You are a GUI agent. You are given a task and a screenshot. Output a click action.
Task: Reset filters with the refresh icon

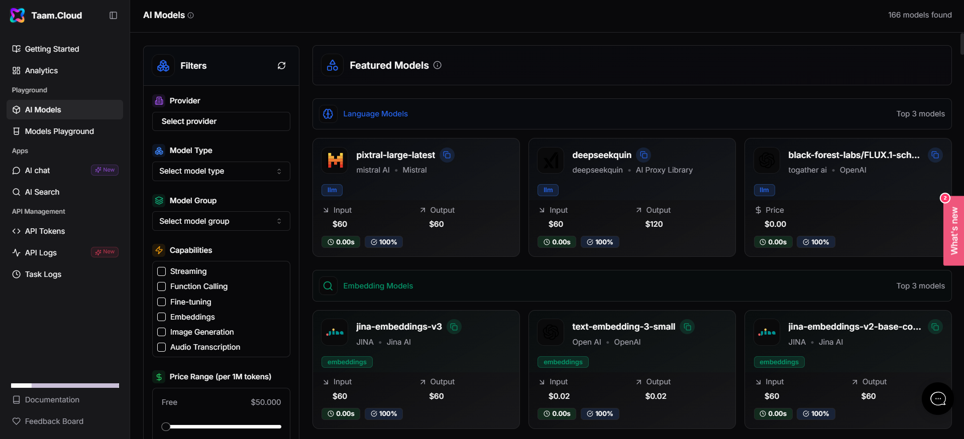281,66
